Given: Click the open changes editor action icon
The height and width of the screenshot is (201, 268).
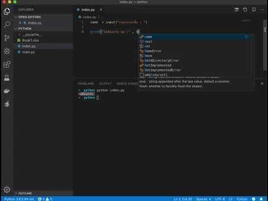Looking at the screenshot, I should click(x=245, y=9).
